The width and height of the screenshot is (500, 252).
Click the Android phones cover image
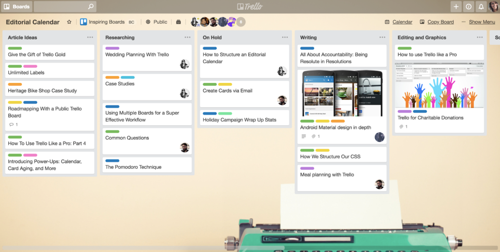(342, 93)
